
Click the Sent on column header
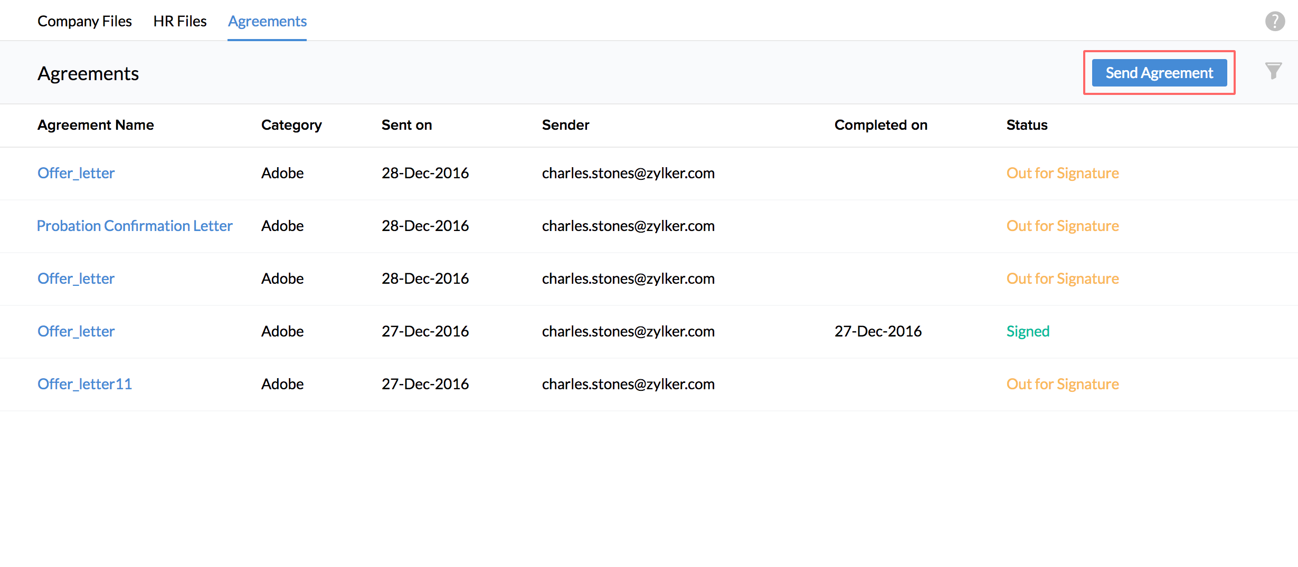[406, 125]
